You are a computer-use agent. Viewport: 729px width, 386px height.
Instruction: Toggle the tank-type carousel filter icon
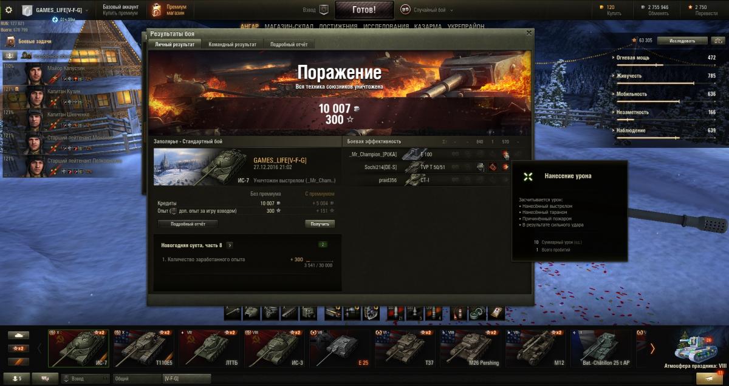point(18,335)
